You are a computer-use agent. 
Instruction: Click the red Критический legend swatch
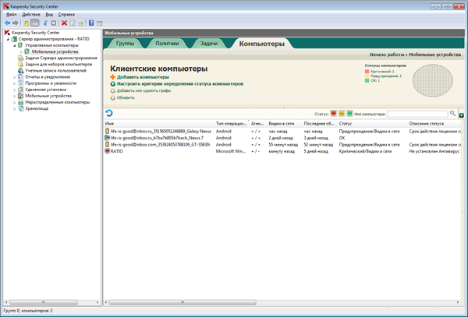(x=367, y=72)
